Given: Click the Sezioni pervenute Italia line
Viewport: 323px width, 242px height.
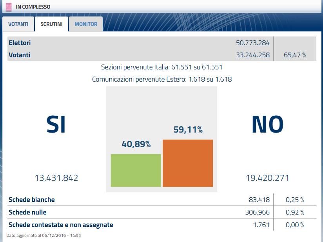Looking at the screenshot, I should pyautogui.click(x=161, y=67).
